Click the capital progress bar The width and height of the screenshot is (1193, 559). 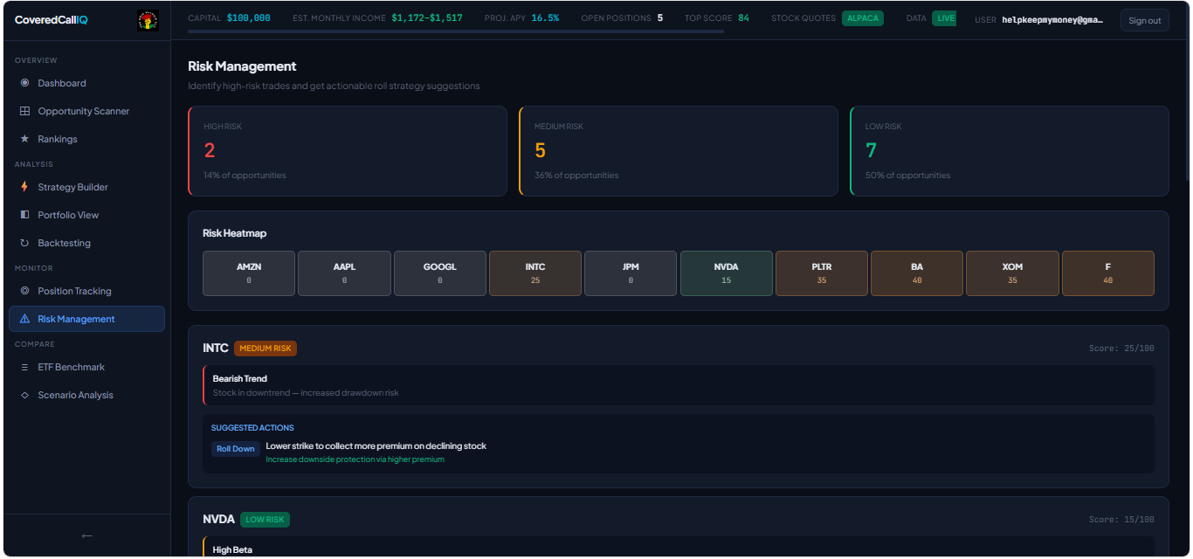455,31
